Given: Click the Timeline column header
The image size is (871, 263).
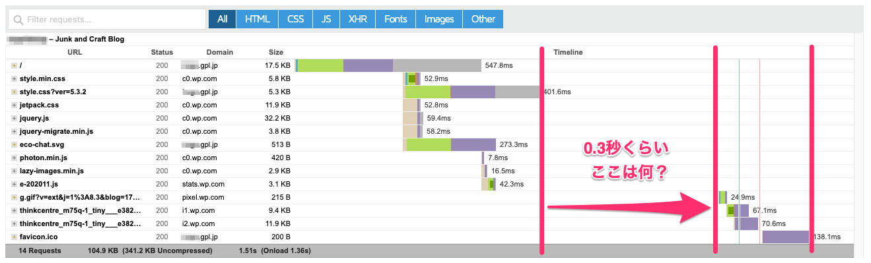Looking at the screenshot, I should (568, 52).
